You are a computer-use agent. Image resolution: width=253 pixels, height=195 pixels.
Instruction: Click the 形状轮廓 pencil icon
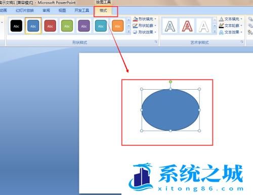coord(135,26)
